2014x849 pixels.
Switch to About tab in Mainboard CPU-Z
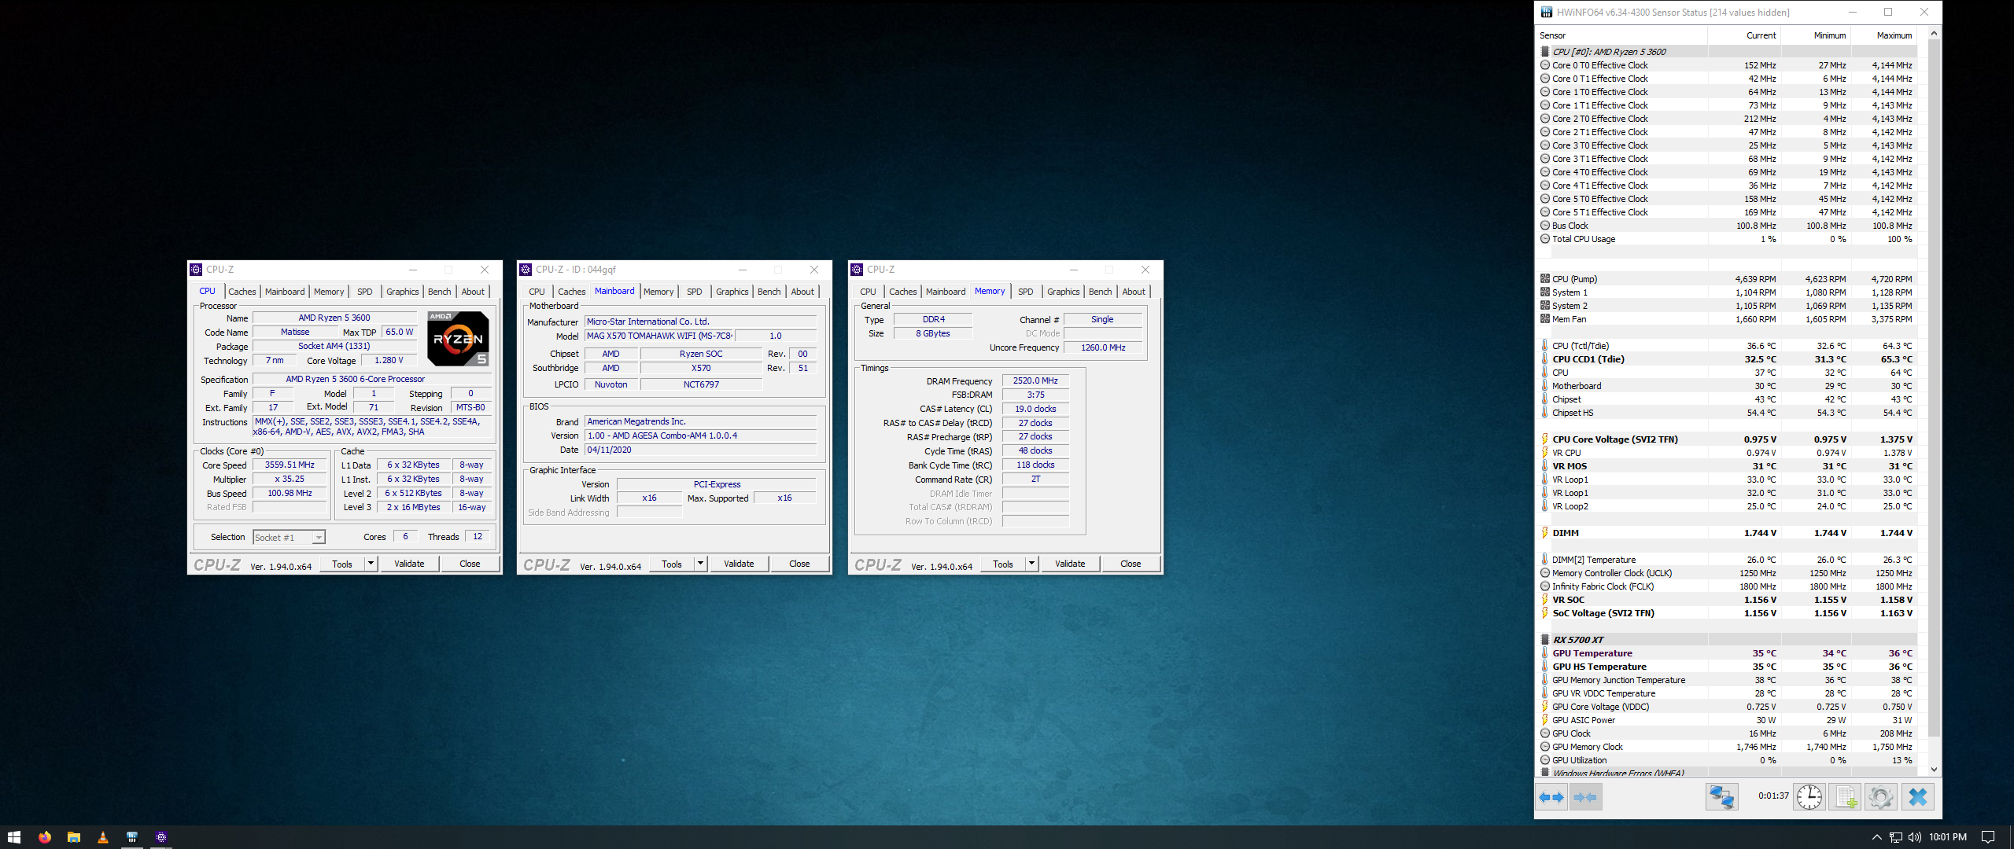802,292
